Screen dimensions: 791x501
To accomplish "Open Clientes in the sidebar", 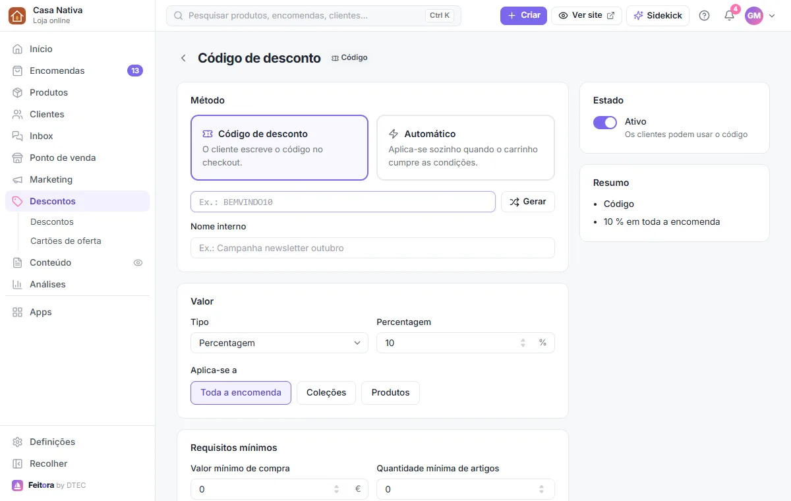I will [78, 114].
